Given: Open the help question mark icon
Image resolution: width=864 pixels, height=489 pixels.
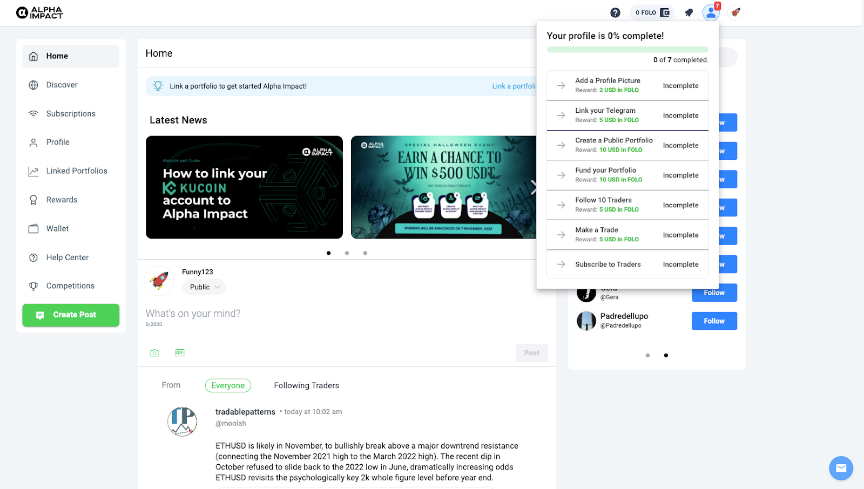Looking at the screenshot, I should tap(615, 12).
